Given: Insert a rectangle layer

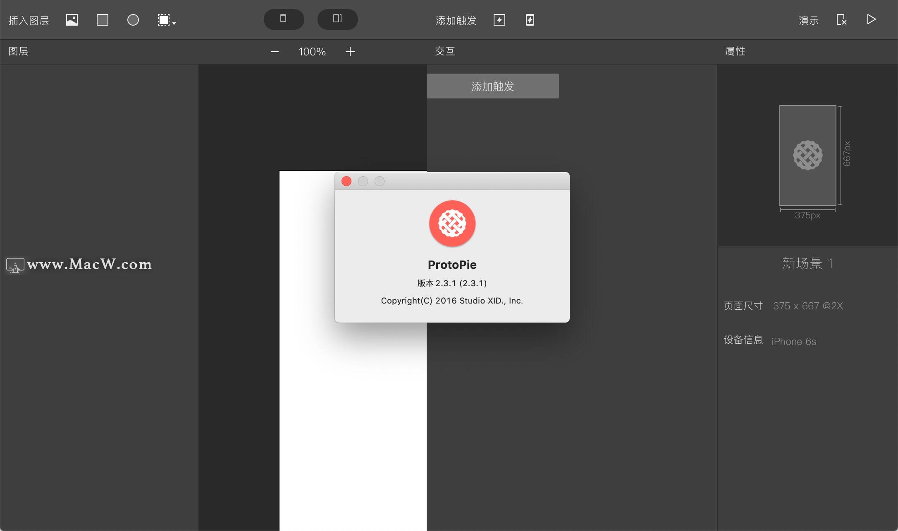Looking at the screenshot, I should tap(103, 20).
